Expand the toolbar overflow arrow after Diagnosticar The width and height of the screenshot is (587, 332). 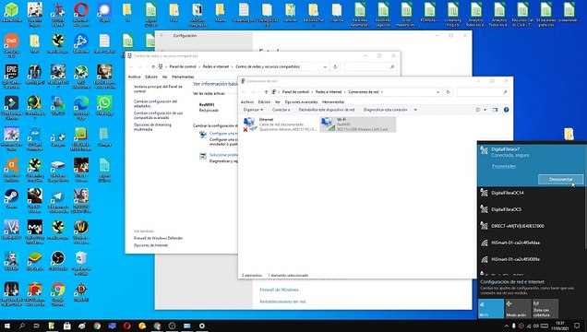point(415,110)
